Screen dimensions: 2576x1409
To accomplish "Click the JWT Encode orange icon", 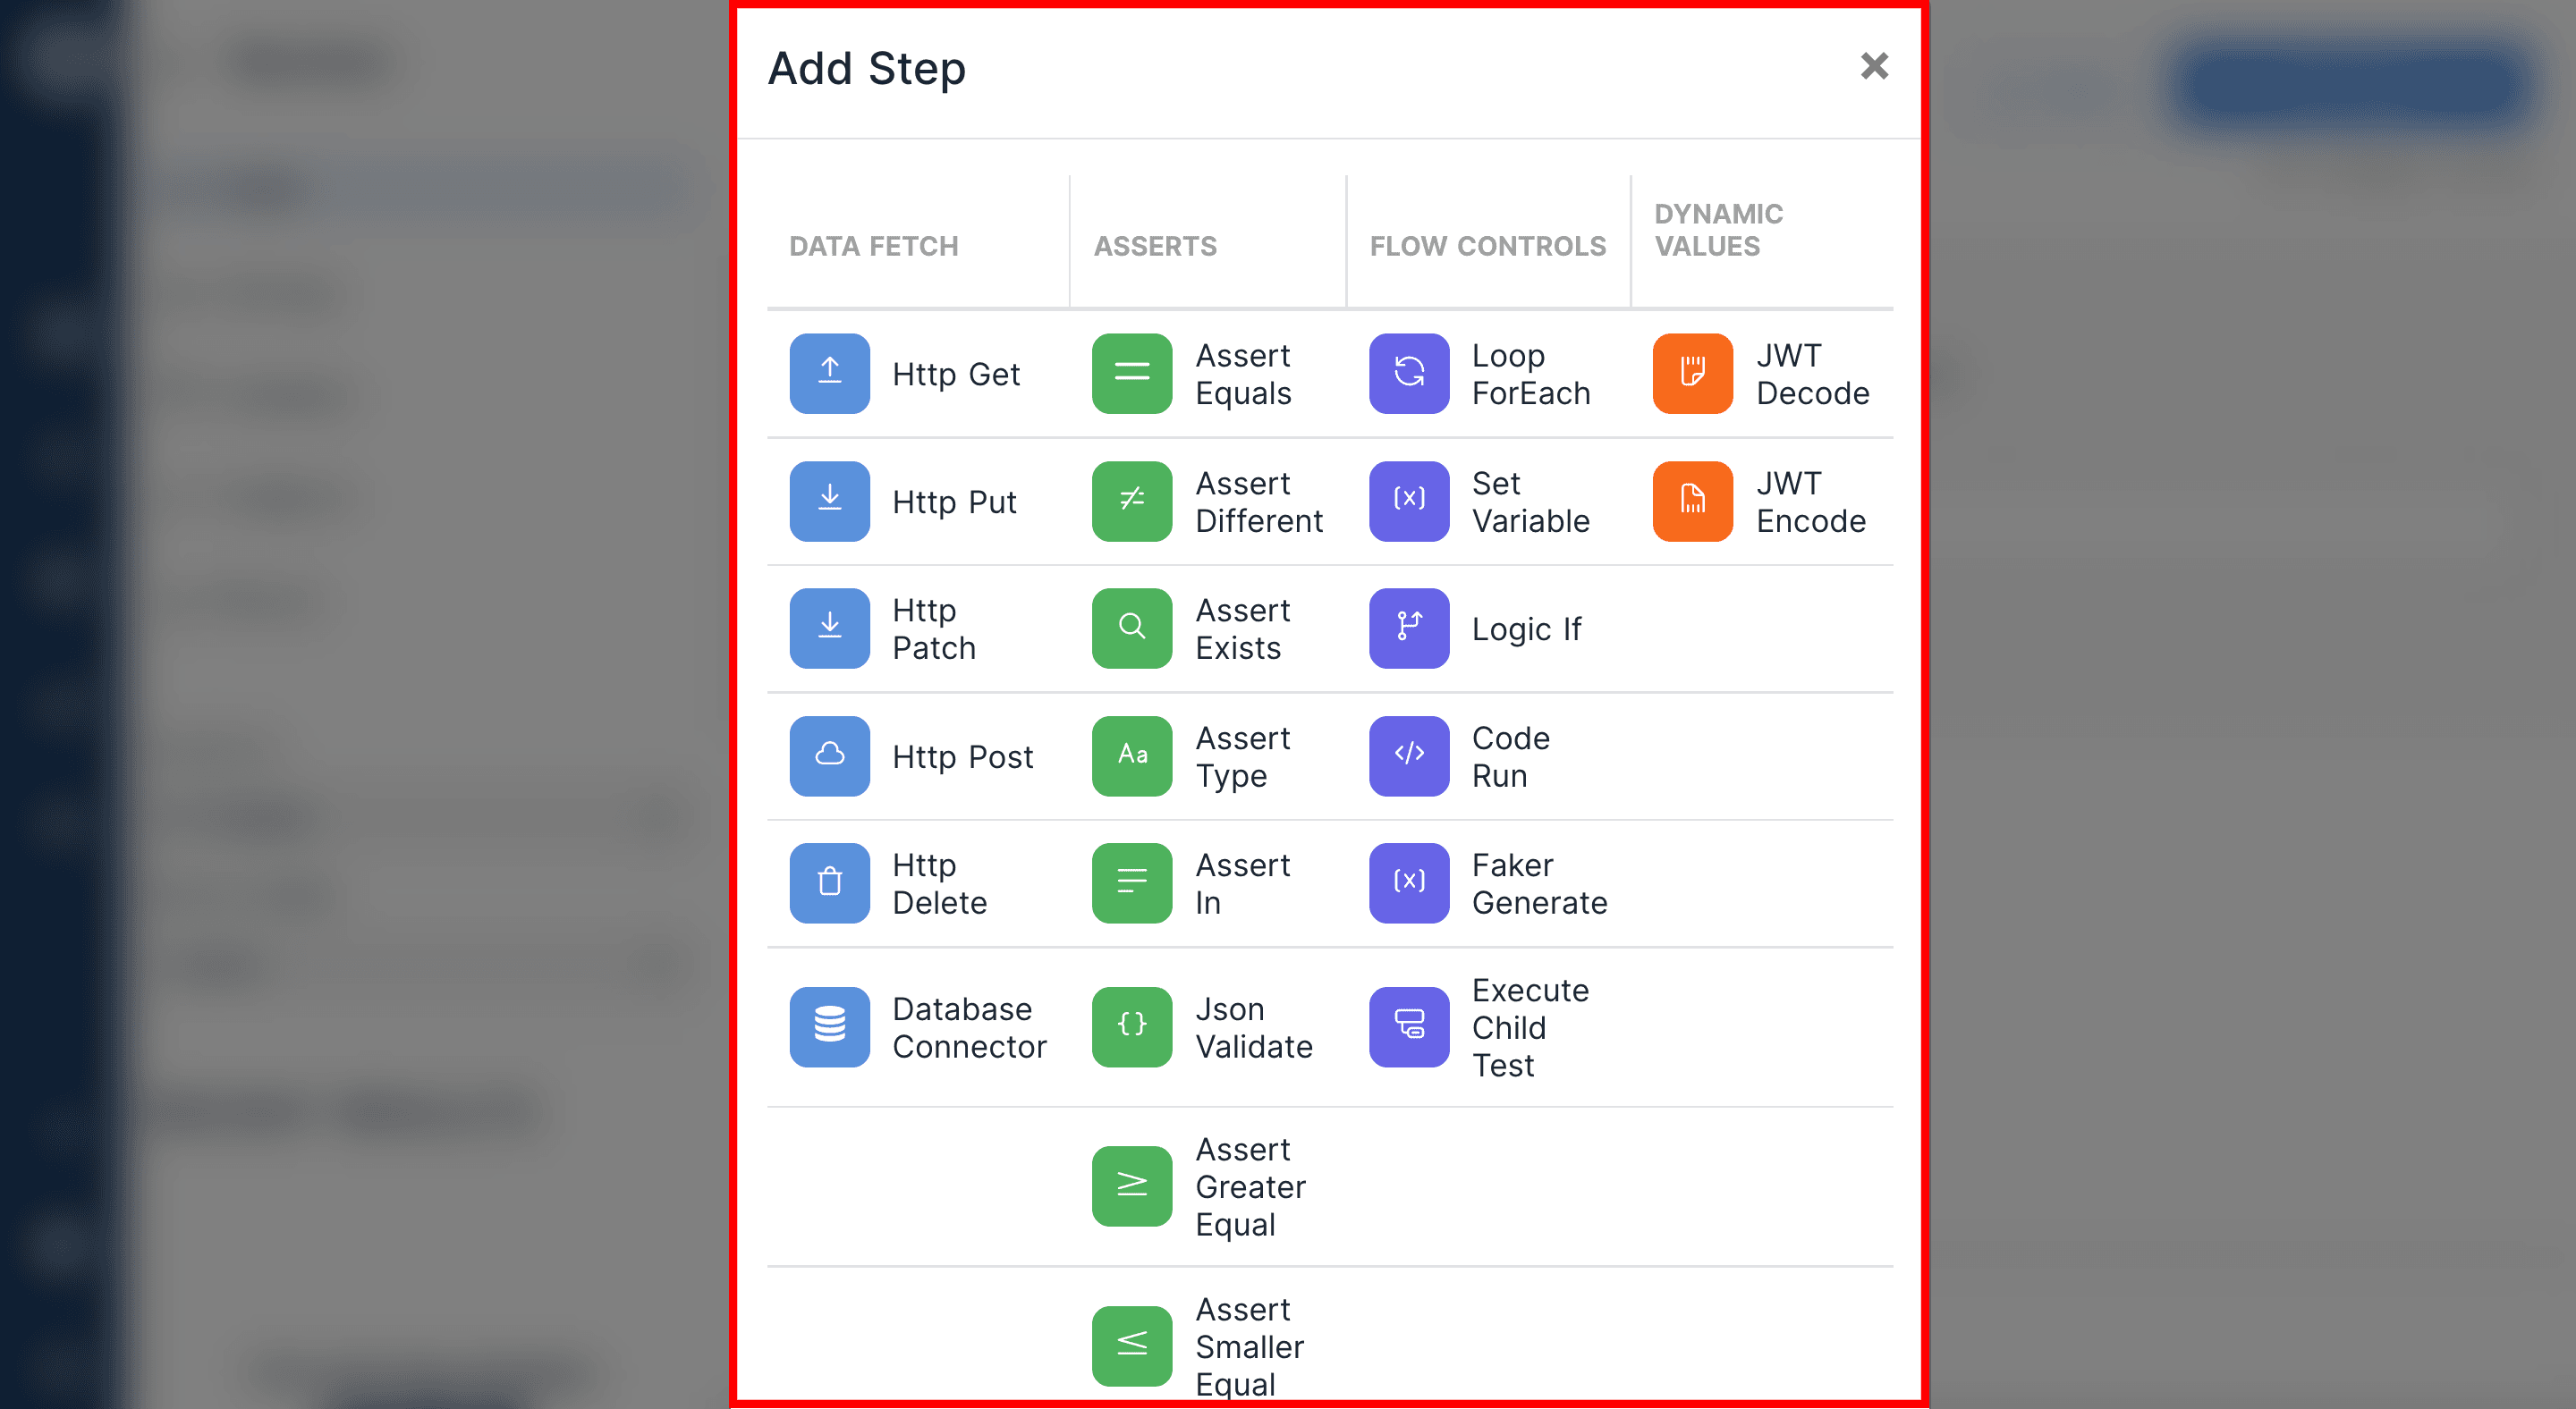I will point(1692,501).
